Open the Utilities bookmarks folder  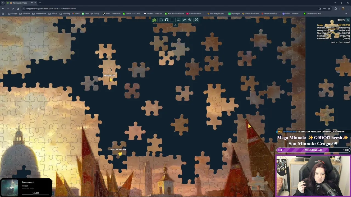pyautogui.click(x=53, y=14)
